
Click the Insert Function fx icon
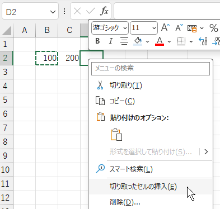coord(104,11)
